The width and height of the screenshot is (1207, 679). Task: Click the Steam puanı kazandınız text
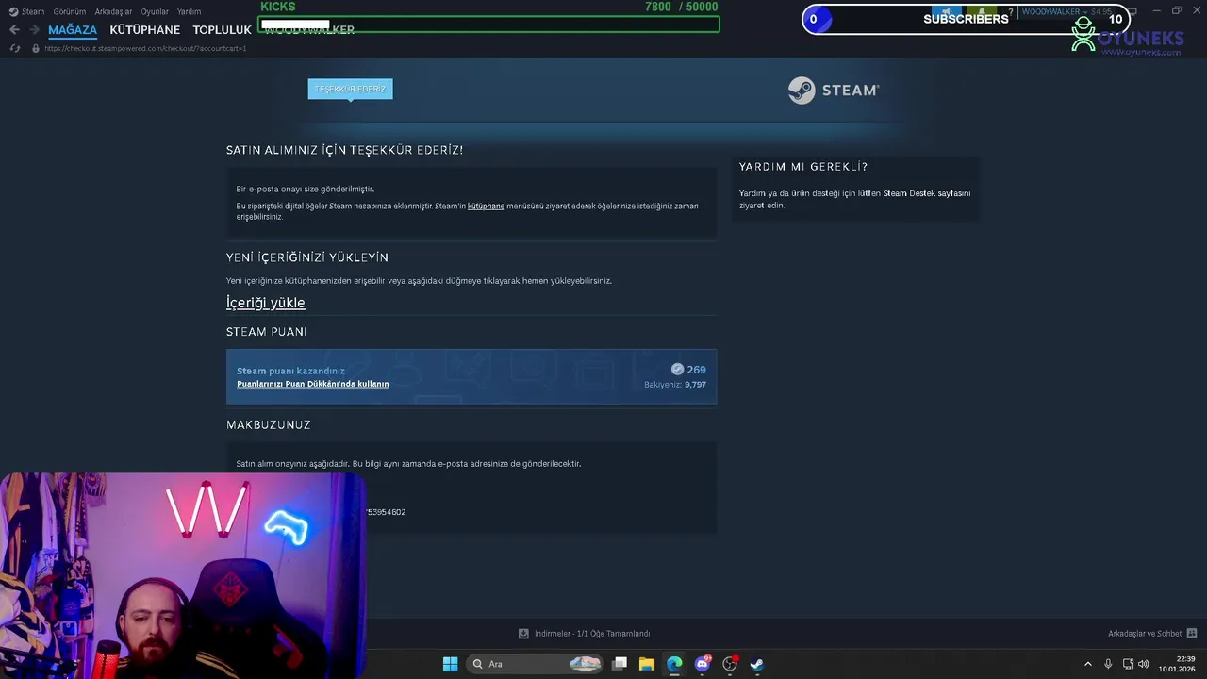[290, 371]
